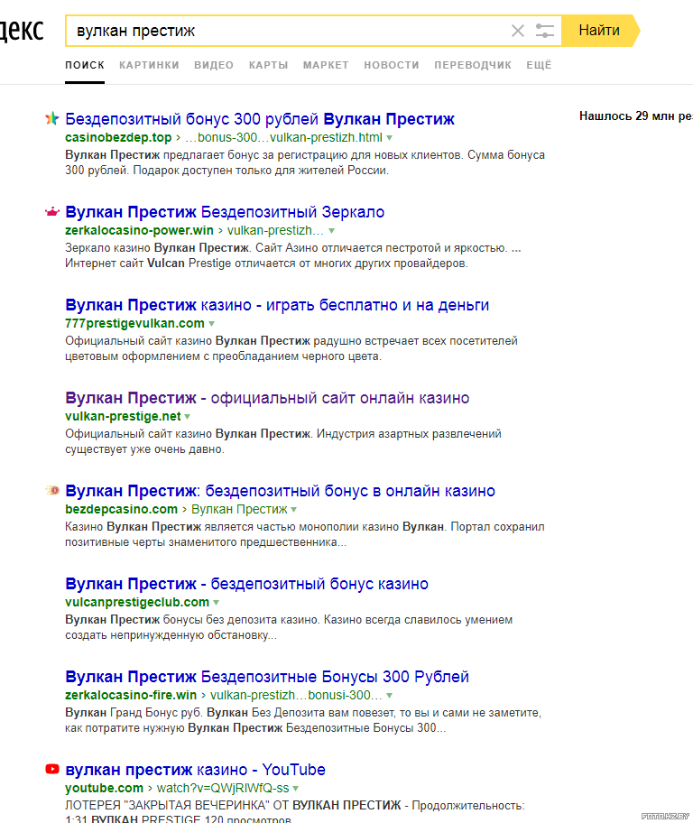Click vulcanprestigeclub.com domain link
Image resolution: width=693 pixels, height=823 pixels.
[137, 602]
